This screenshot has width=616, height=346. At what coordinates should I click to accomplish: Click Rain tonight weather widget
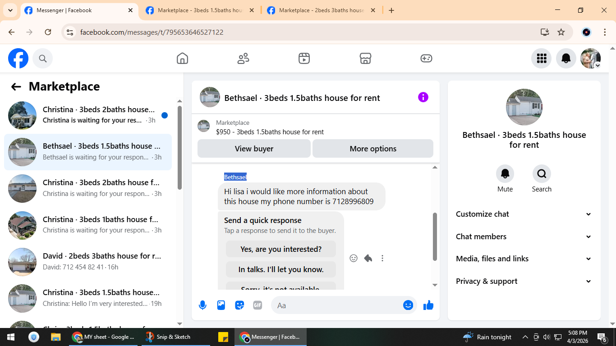click(487, 337)
